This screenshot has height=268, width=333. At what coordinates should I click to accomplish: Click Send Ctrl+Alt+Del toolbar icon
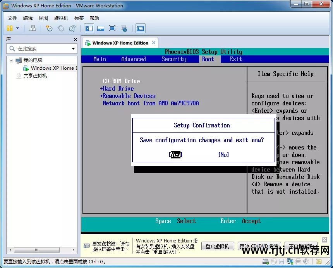tap(33, 28)
